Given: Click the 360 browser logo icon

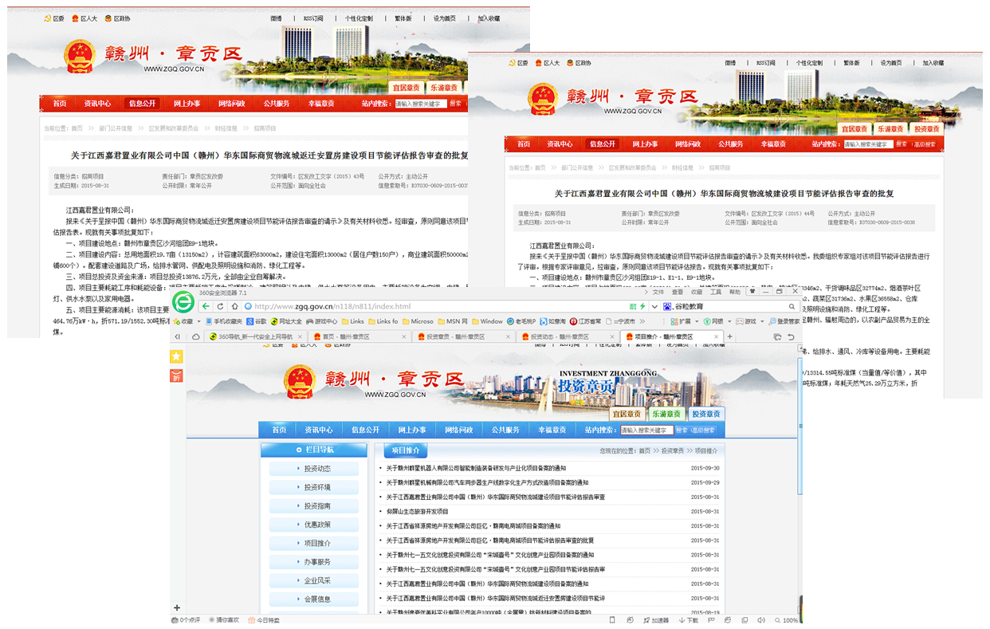Looking at the screenshot, I should click(x=183, y=303).
